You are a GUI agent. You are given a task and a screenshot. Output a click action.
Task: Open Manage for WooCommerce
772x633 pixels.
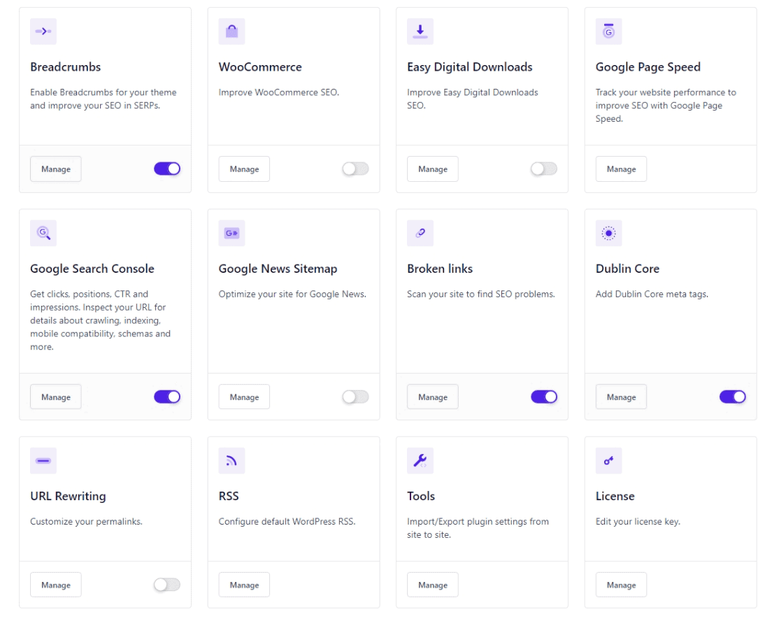click(244, 169)
